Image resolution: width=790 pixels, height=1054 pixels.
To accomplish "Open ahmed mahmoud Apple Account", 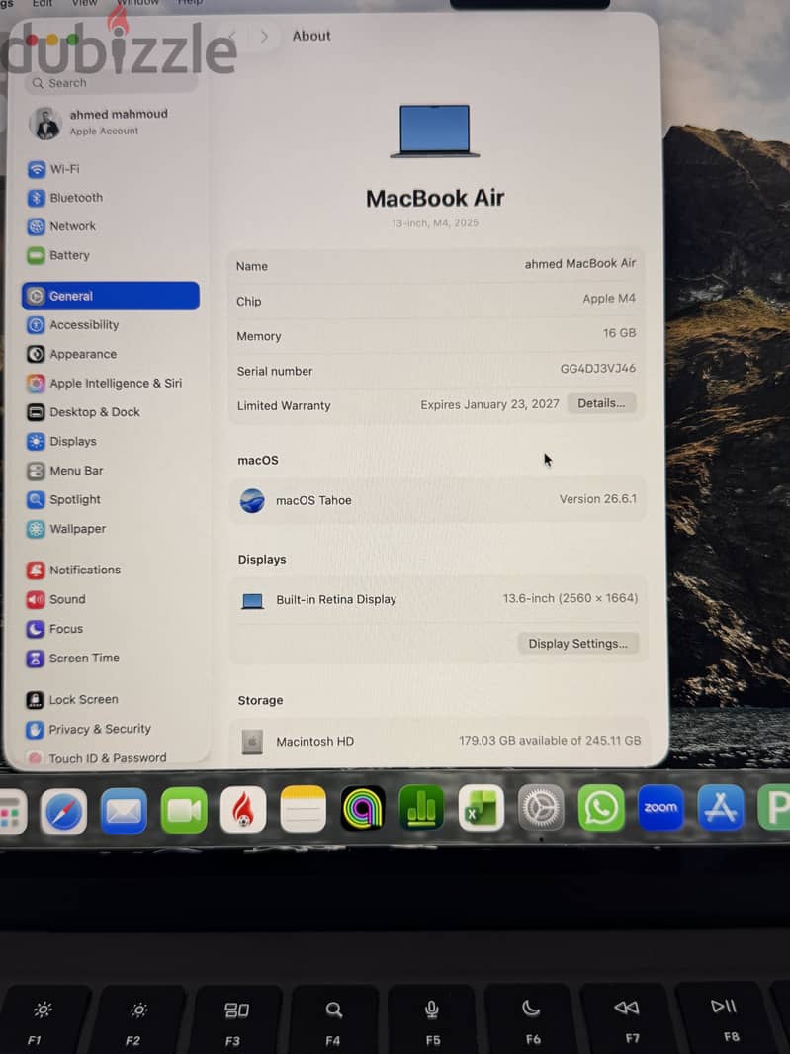I will click(99, 123).
